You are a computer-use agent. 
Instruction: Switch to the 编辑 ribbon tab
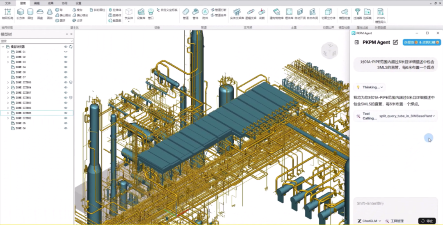tap(37, 3)
